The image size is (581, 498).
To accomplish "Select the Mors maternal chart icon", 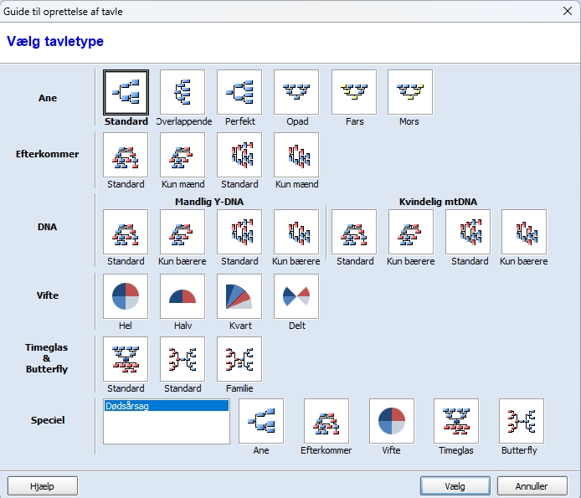I will click(409, 92).
